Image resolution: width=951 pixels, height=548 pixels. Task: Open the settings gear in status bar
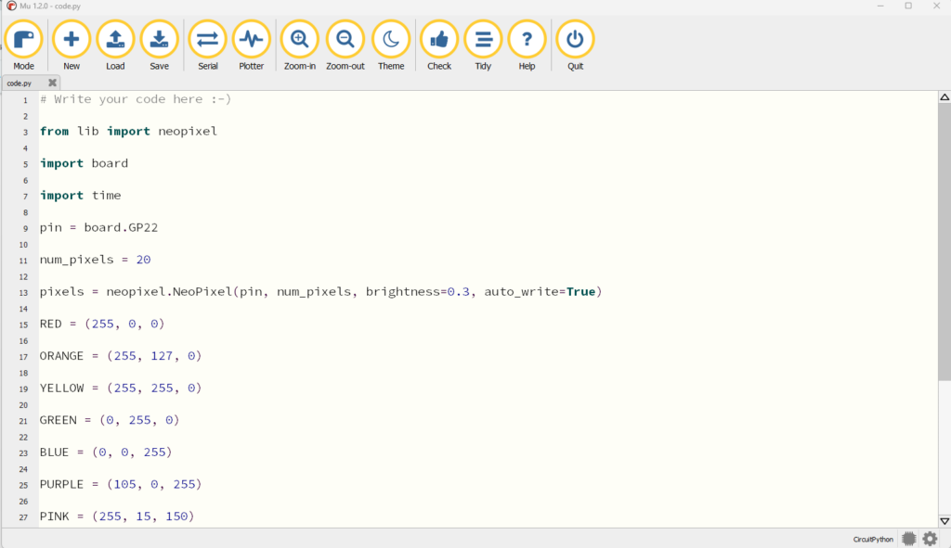tap(930, 539)
